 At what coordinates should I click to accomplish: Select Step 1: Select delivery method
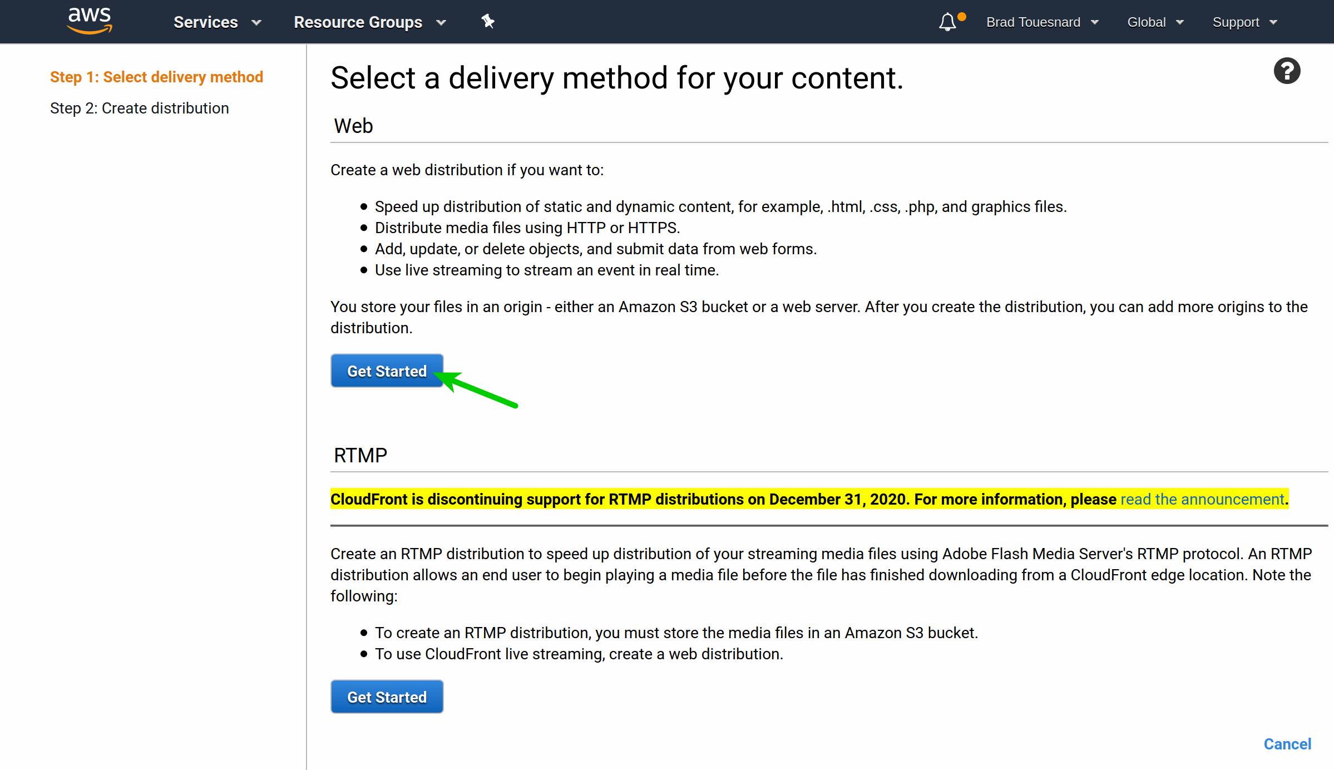pos(156,77)
